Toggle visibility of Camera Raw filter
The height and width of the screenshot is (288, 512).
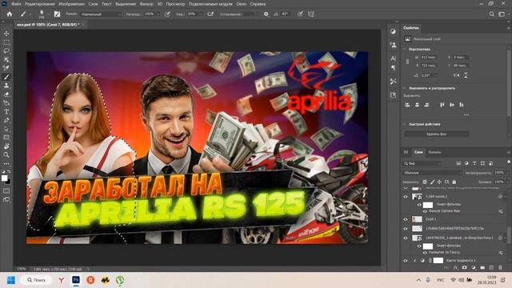click(x=425, y=211)
